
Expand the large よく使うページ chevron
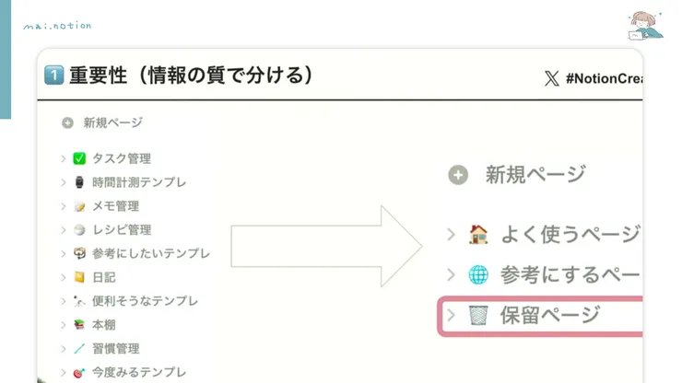[x=451, y=234]
